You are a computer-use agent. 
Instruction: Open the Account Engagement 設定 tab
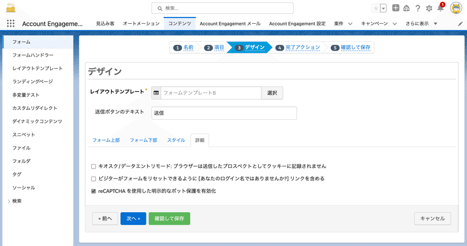coord(297,23)
